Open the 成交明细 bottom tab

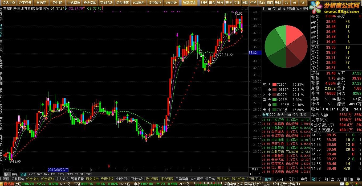197,179
